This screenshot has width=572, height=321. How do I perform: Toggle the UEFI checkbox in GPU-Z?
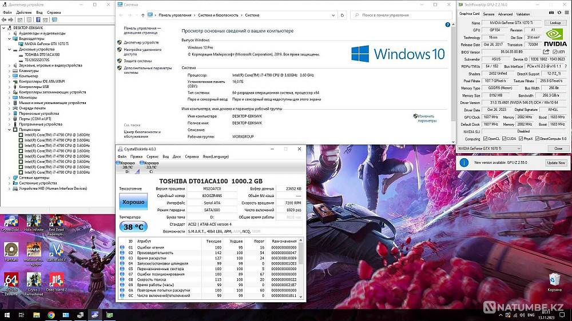click(x=554, y=52)
